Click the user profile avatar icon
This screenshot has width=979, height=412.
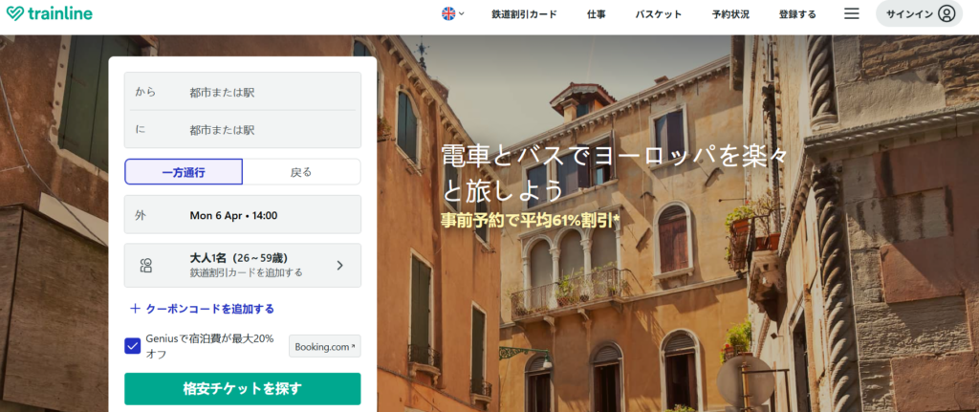[x=946, y=13]
